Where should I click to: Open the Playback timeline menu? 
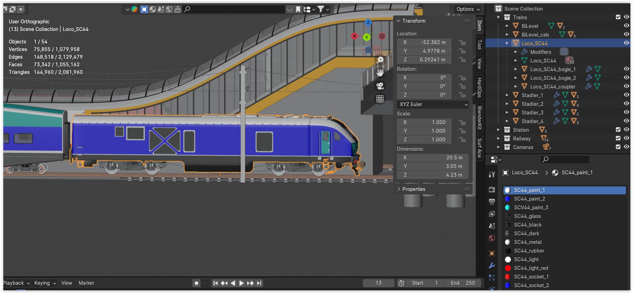coord(16,283)
